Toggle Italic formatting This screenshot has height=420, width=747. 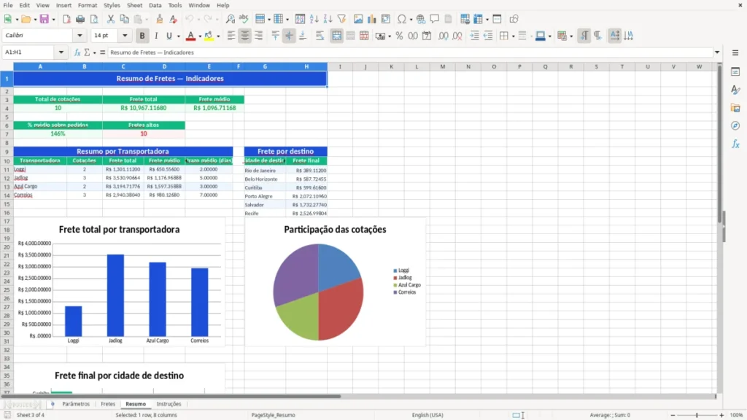click(156, 36)
